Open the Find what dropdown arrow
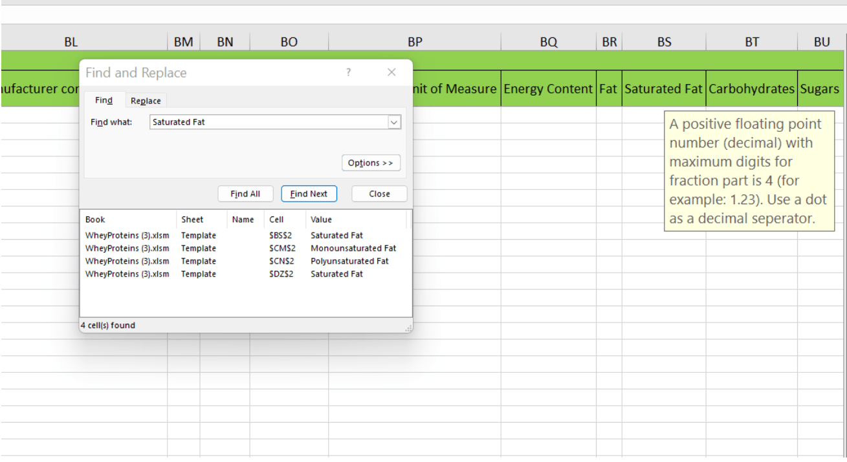Viewport: 847px width, 462px height. [x=394, y=121]
